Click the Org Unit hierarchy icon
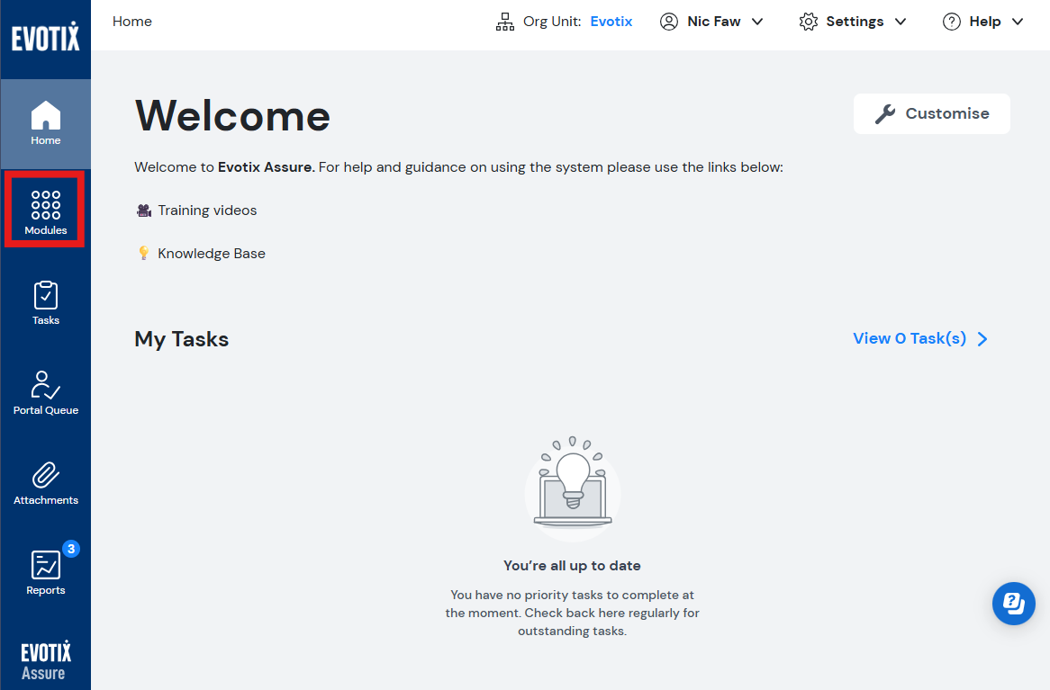The width and height of the screenshot is (1050, 690). click(x=505, y=22)
